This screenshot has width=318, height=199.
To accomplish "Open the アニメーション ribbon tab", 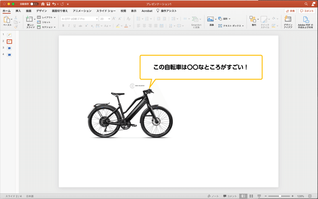I will pos(82,11).
